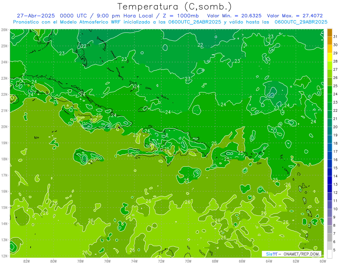Click the 22N latitude axis label

(4, 94)
